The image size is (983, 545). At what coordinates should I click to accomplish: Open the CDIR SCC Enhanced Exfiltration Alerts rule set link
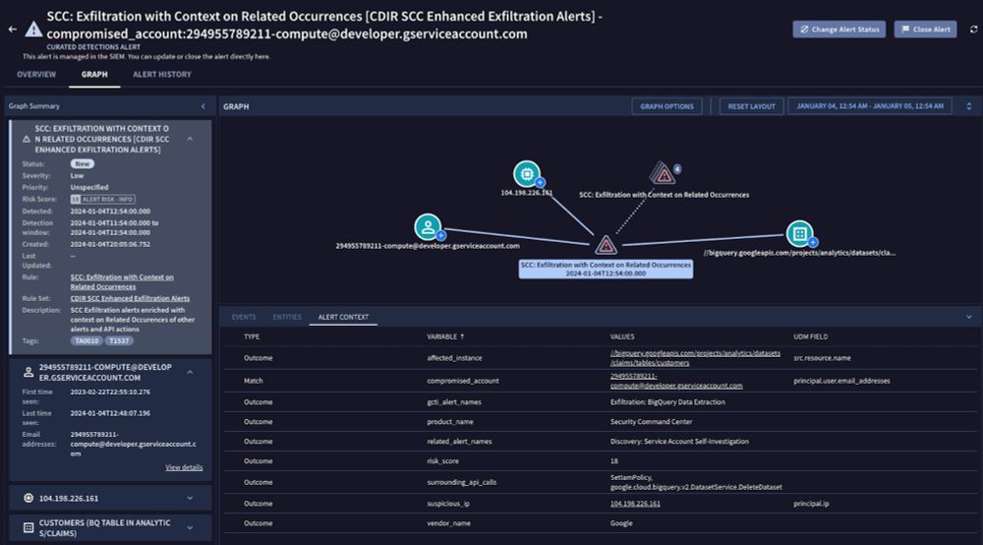(x=130, y=298)
